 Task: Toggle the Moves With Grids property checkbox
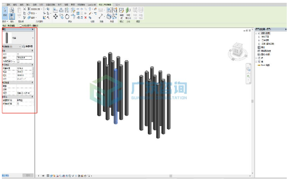pos(18,61)
